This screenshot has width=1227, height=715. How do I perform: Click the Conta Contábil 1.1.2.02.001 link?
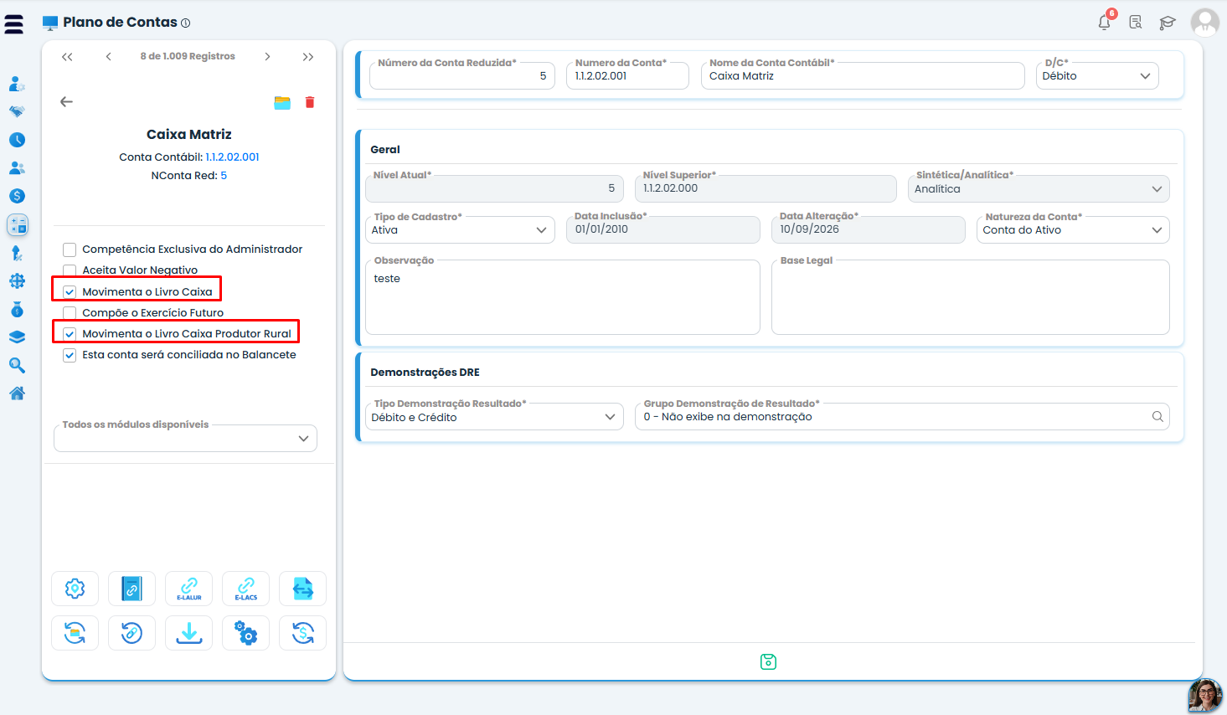(x=233, y=157)
